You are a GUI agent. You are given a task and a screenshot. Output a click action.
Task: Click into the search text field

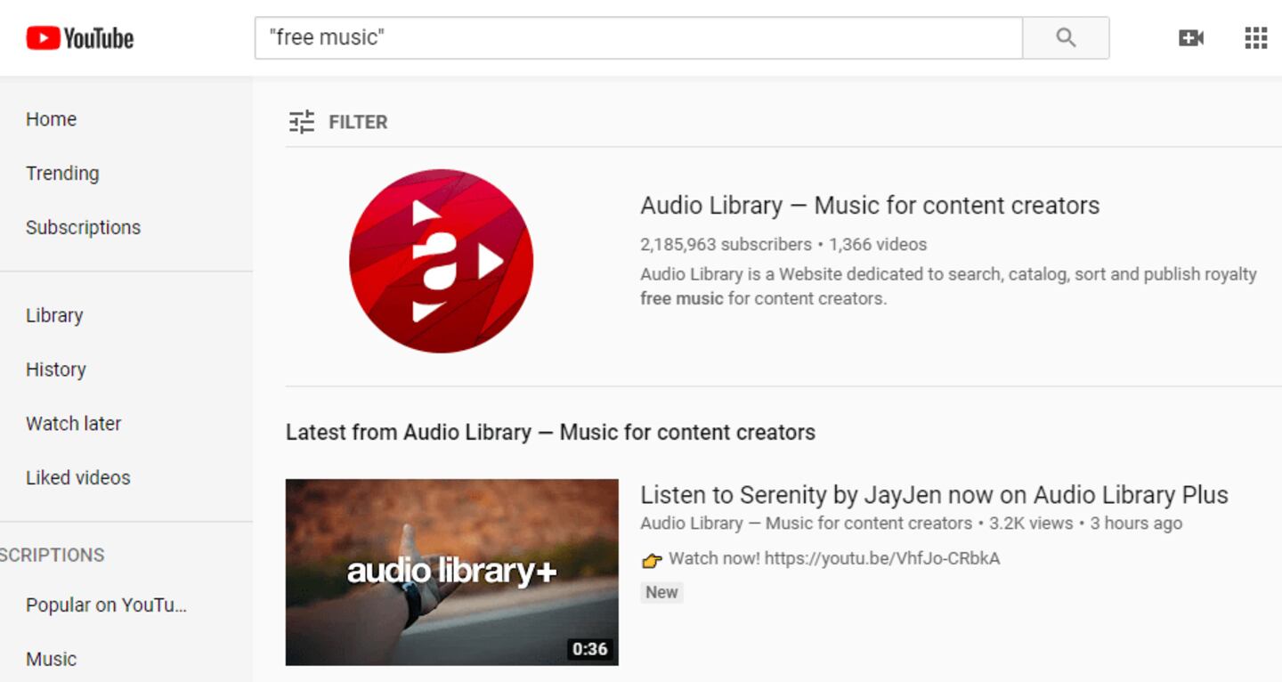pos(637,37)
